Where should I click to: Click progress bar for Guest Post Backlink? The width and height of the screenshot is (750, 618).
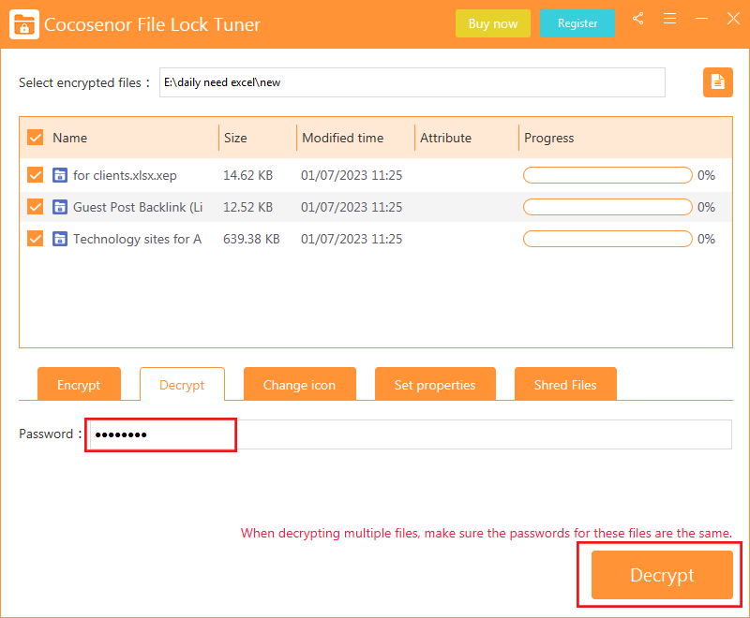click(607, 207)
